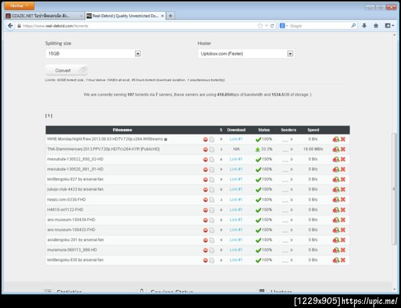Click the search magnifier icon in Google box
Viewport: 401px width, 308px height.
point(354,25)
